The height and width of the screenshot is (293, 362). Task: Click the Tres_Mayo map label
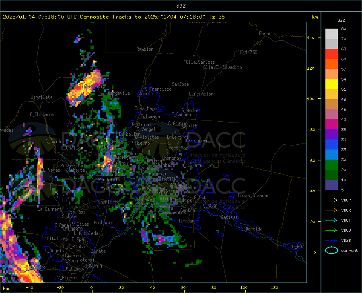tap(146, 108)
